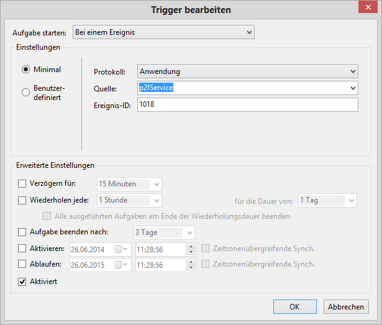Select the Benutzerdefiniert radio button

pos(26,93)
